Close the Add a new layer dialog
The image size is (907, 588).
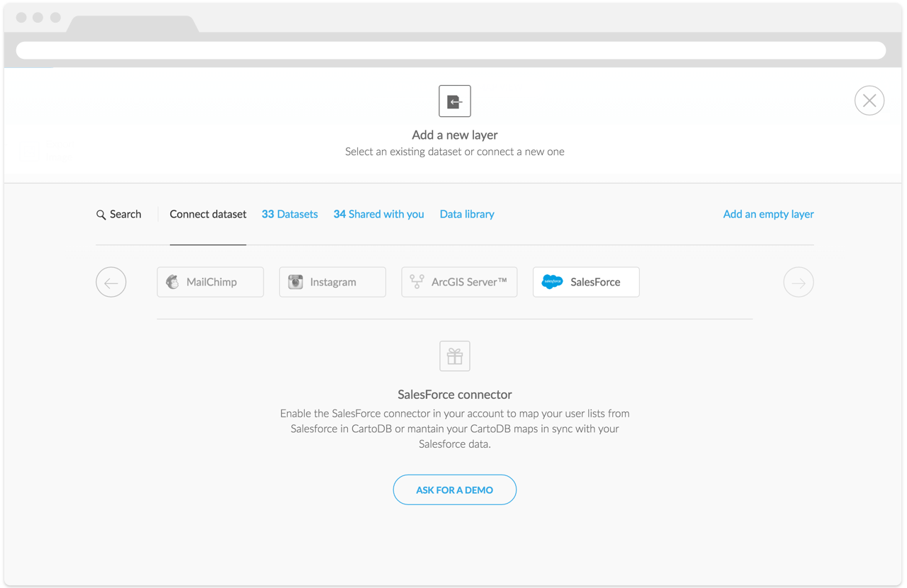click(x=869, y=101)
